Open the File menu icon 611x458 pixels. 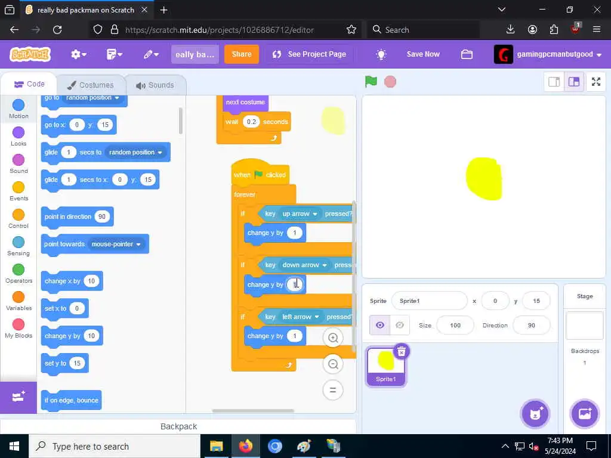coord(114,54)
